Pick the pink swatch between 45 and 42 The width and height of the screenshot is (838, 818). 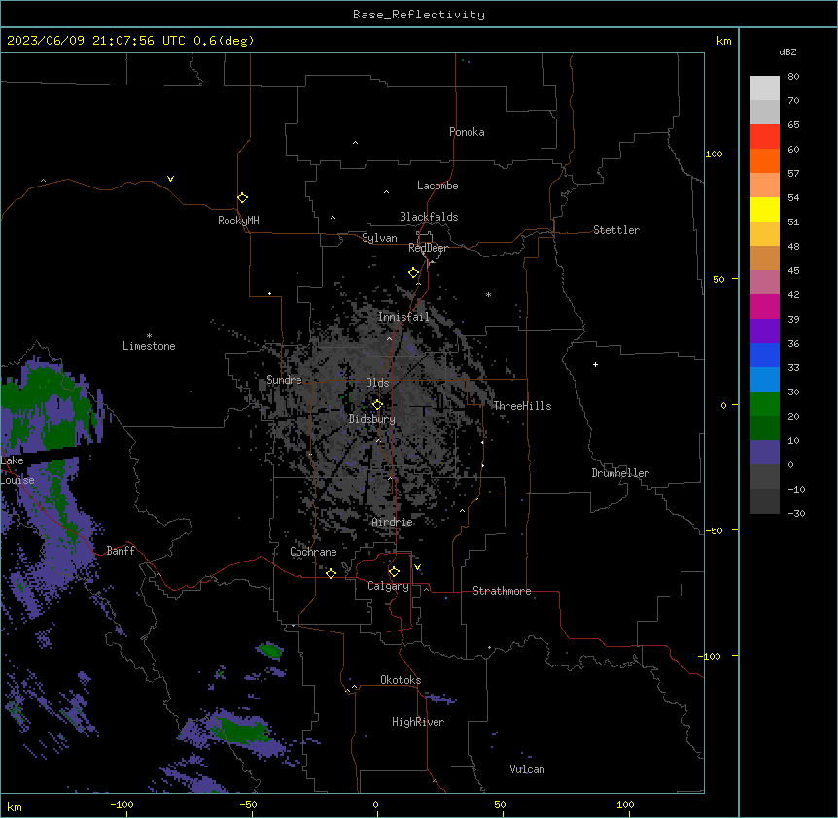point(764,283)
